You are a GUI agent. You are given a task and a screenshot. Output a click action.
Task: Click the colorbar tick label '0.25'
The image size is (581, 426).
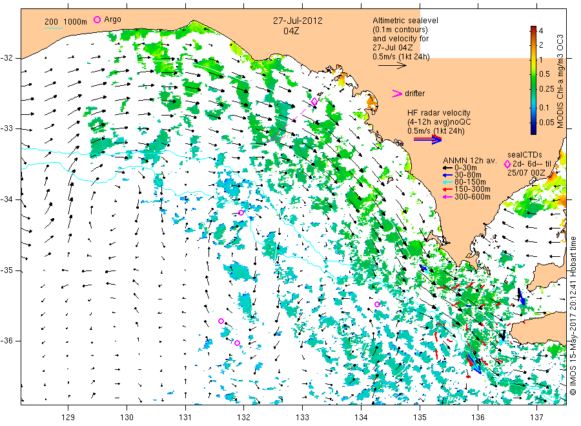[x=547, y=89]
